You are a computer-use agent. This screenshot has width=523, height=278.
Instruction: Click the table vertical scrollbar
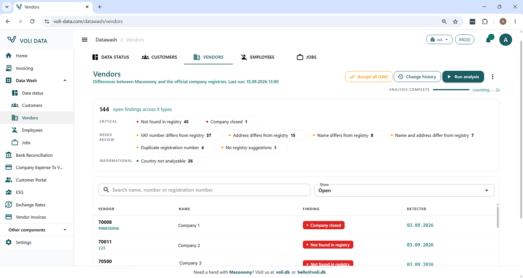(497, 217)
